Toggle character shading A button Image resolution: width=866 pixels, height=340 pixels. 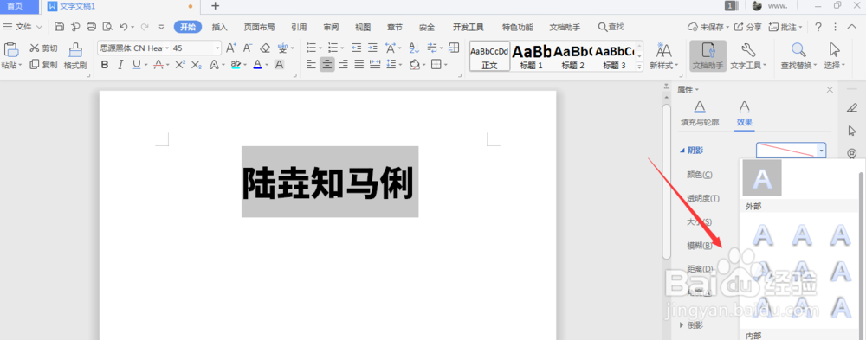280,65
